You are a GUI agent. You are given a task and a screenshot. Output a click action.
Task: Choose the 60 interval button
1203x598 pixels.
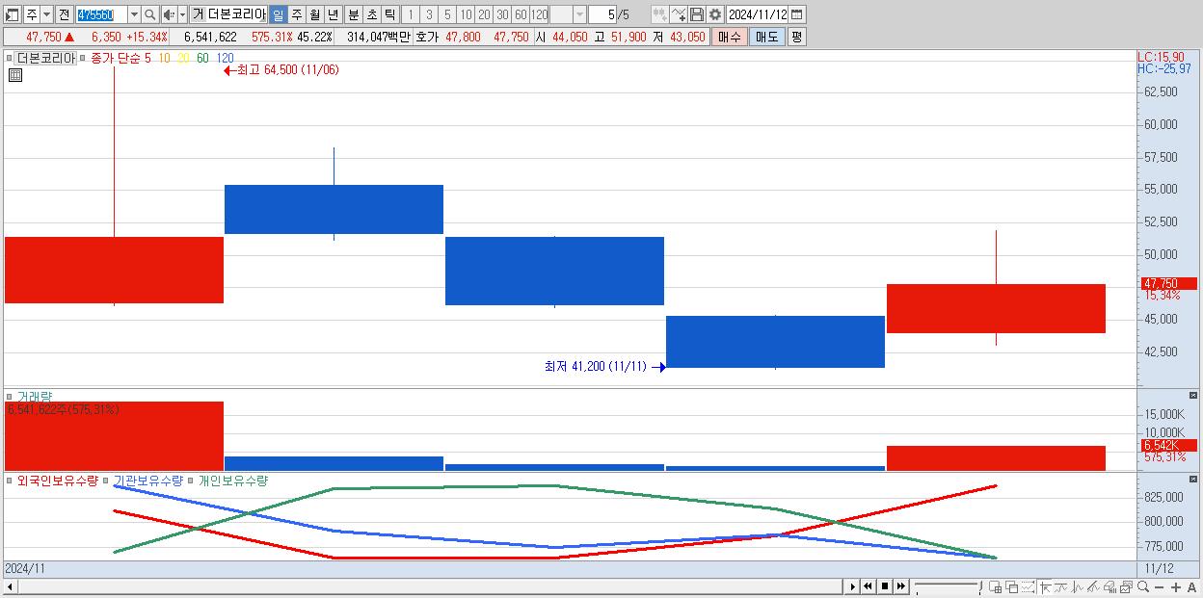point(521,14)
